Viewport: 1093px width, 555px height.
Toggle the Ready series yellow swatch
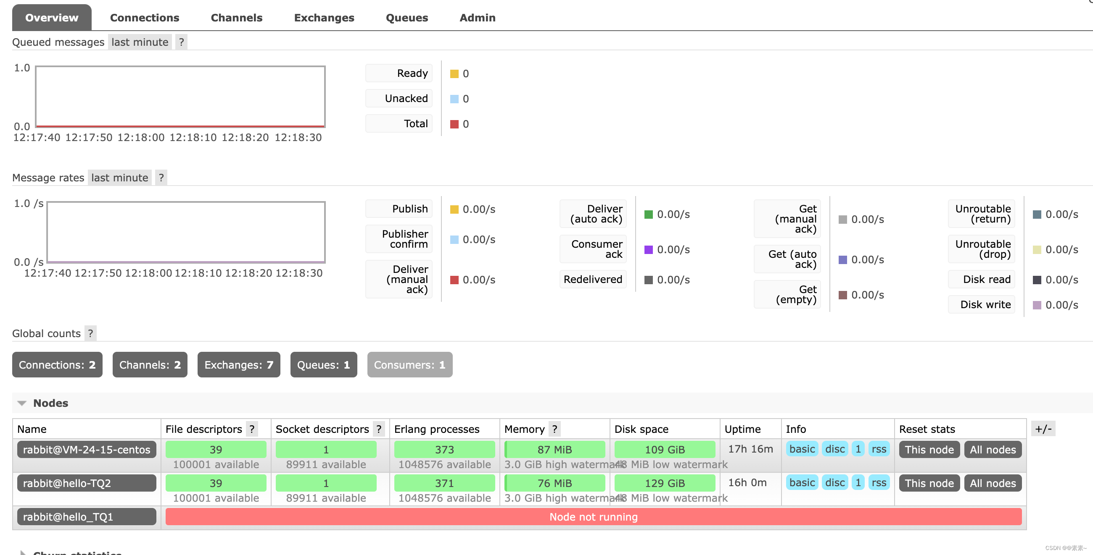(454, 74)
